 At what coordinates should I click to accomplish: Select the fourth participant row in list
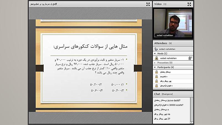click(173, 86)
